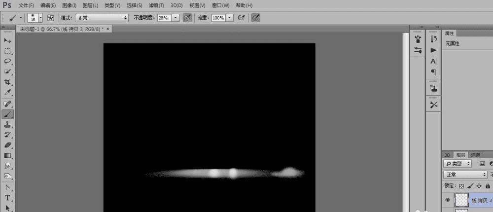Select the Brush tool in toolbox
493x212 pixels.
(7, 114)
